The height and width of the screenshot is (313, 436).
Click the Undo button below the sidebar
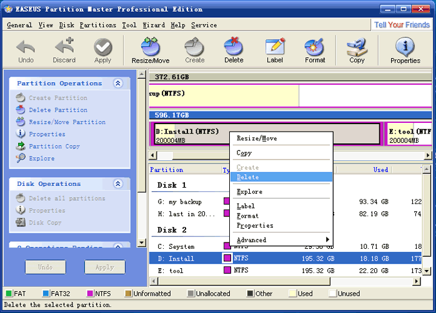tap(46, 267)
